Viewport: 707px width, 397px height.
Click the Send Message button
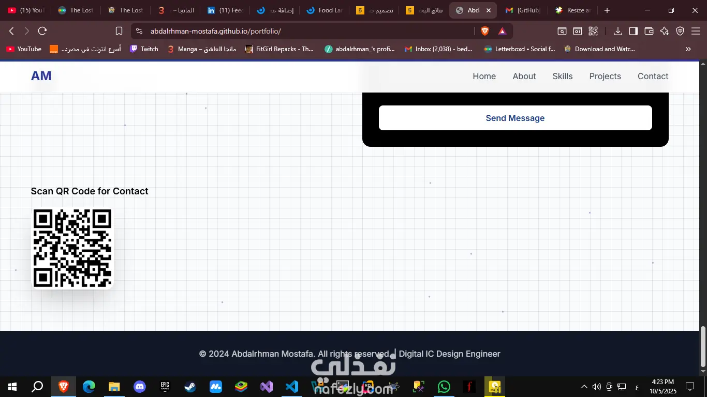515,118
